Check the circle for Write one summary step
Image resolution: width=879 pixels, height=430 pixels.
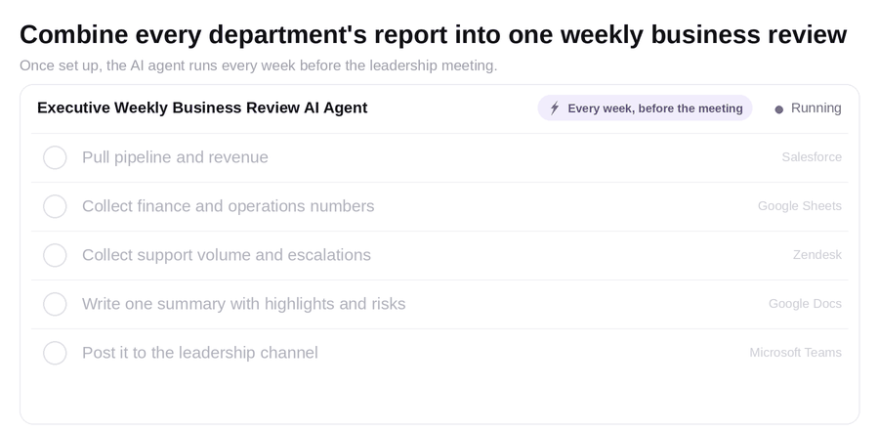click(x=55, y=304)
